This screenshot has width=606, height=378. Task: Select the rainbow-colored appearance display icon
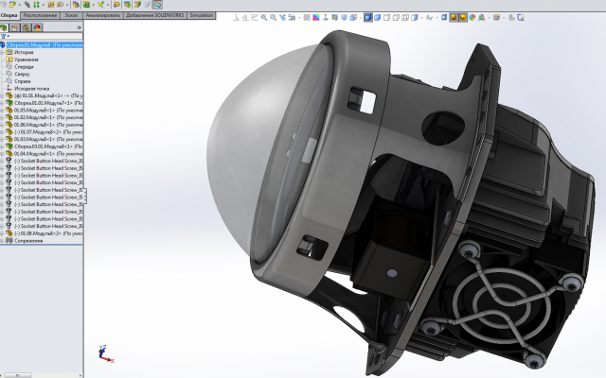click(316, 18)
